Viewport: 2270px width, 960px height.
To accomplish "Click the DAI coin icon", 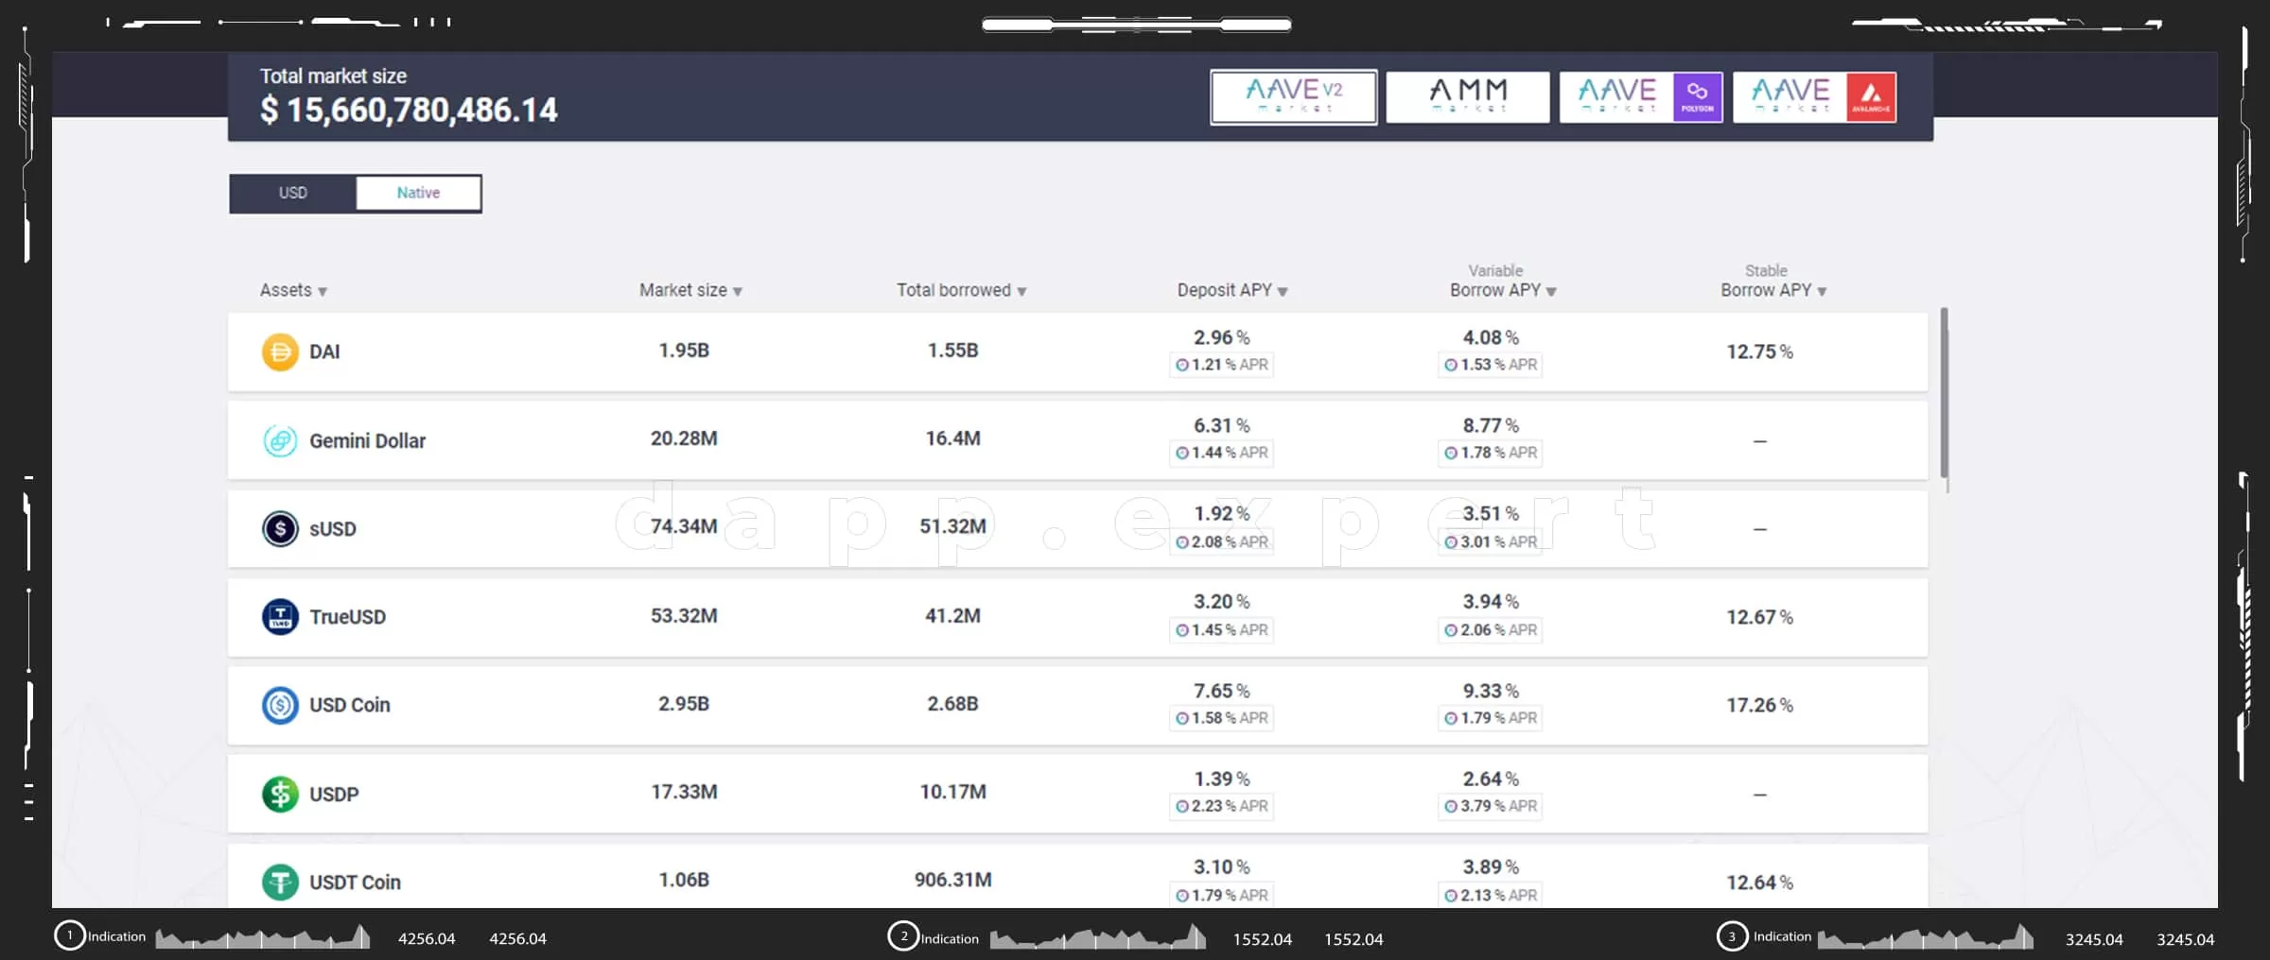I will (x=280, y=352).
